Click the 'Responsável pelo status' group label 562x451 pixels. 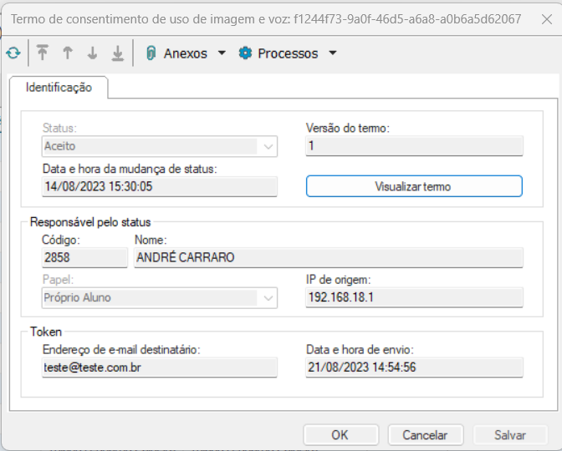tap(90, 222)
